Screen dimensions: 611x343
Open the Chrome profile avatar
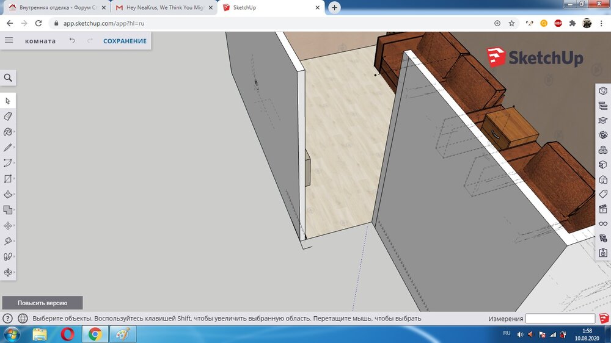587,23
